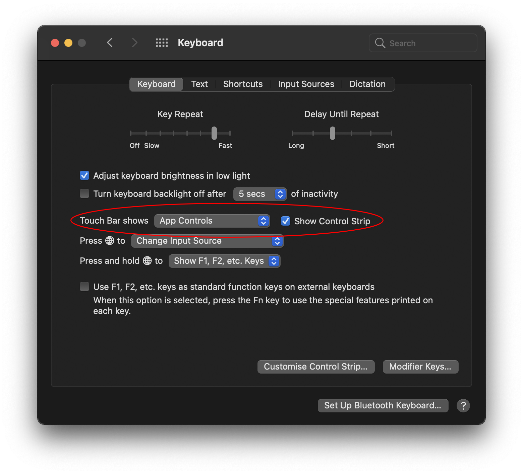Close the Keyboard preferences window
The height and width of the screenshot is (474, 523).
pos(55,43)
